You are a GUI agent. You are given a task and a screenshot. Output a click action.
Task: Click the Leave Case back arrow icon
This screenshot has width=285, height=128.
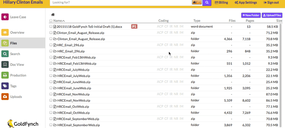5,17
